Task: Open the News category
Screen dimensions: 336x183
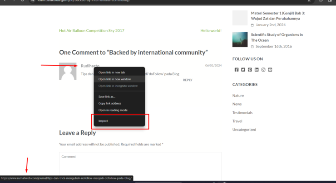Action: pyautogui.click(x=237, y=104)
